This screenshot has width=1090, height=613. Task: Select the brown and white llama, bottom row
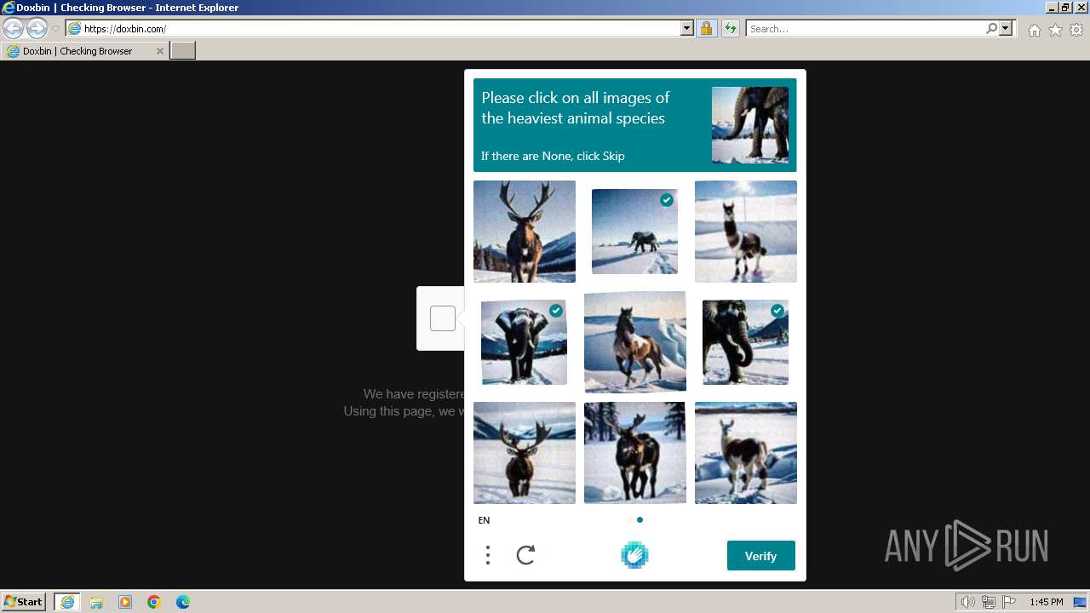coord(746,453)
